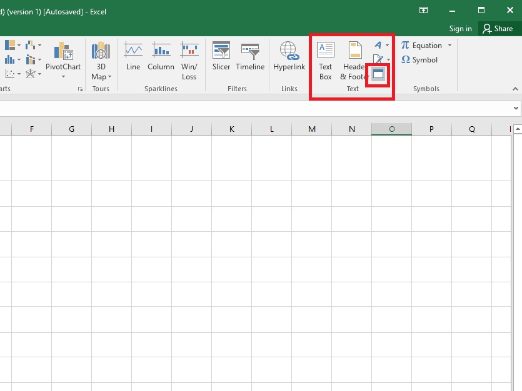Open the radar chart dropdown arrow
Viewport: 522px width, 391px height.
pyautogui.click(x=39, y=74)
